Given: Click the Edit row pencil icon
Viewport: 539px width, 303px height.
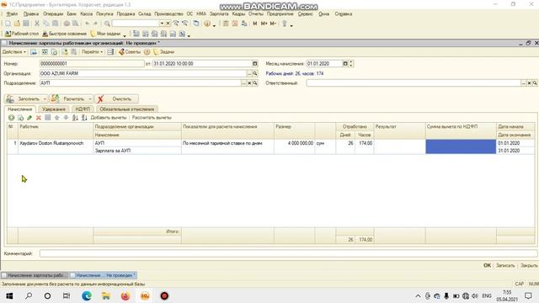Looking at the screenshot, I should click(x=29, y=118).
